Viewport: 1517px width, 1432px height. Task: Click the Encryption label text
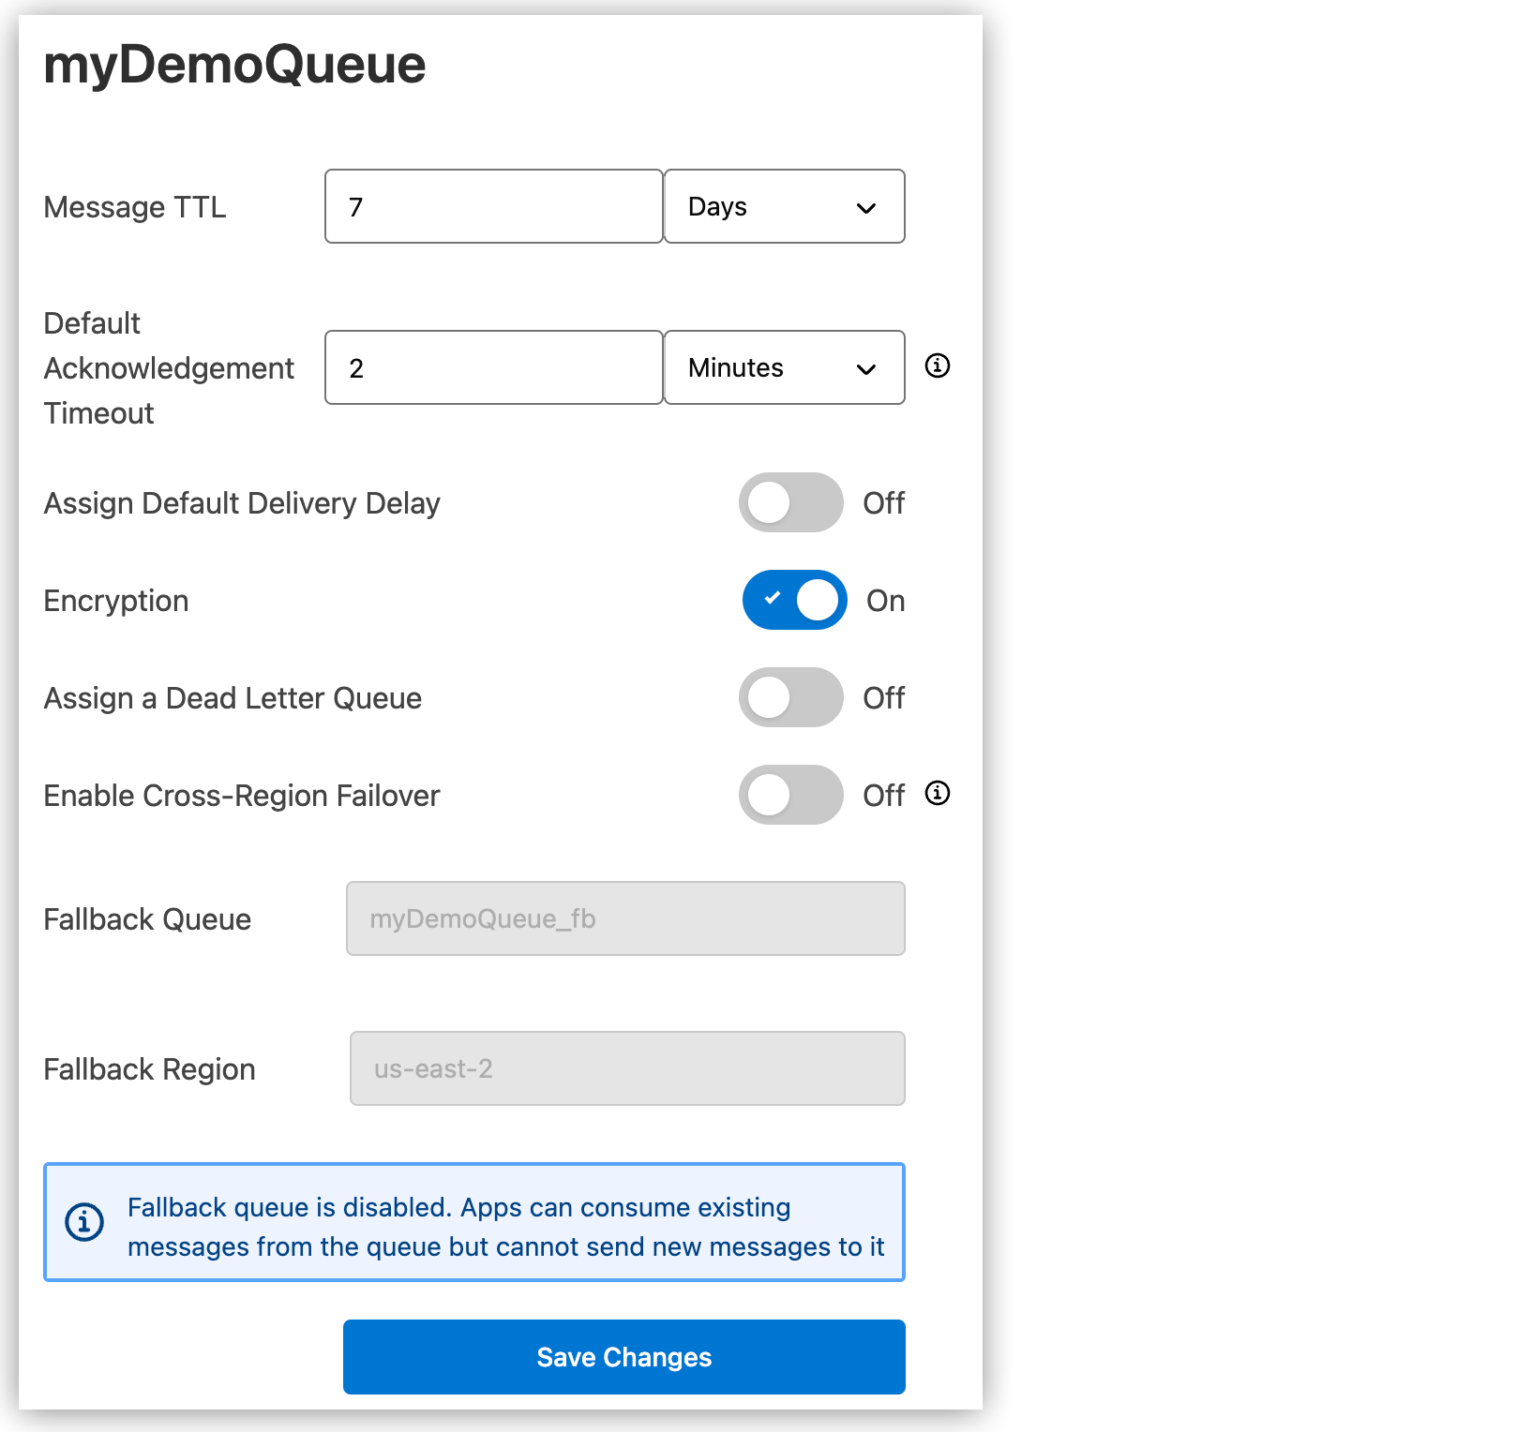pos(115,600)
